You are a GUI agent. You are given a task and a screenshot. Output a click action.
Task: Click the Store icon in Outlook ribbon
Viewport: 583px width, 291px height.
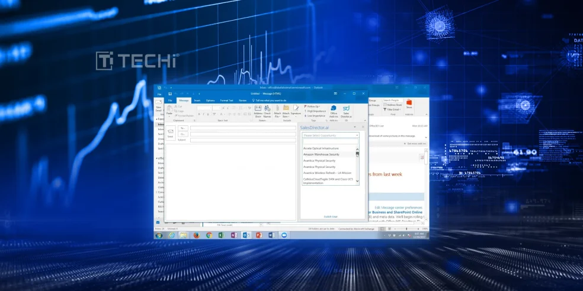coord(409,104)
